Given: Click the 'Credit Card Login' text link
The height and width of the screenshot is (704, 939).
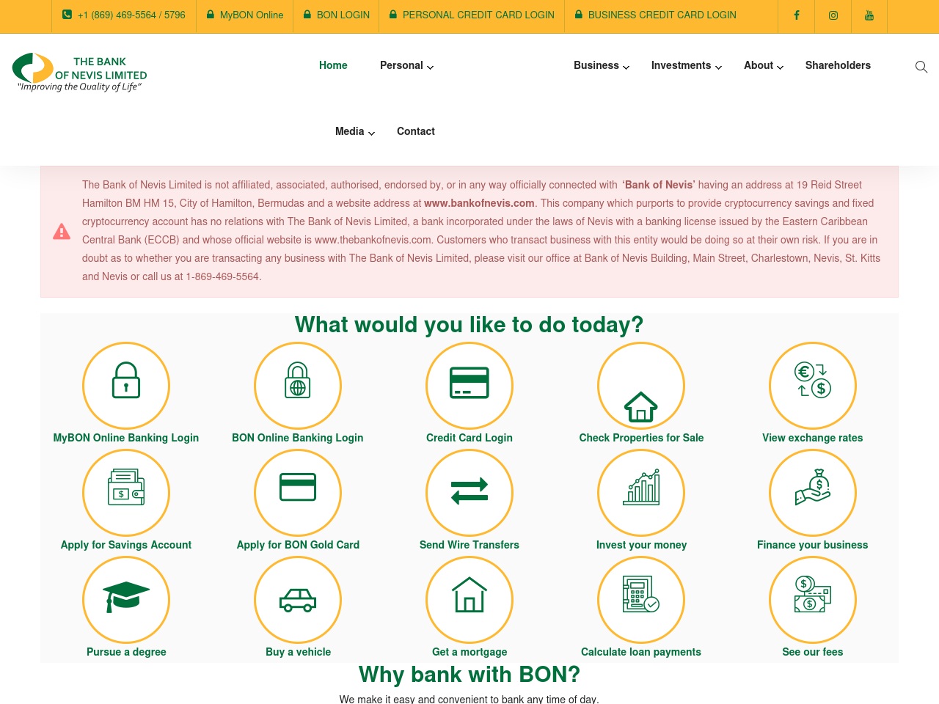Looking at the screenshot, I should [469, 438].
